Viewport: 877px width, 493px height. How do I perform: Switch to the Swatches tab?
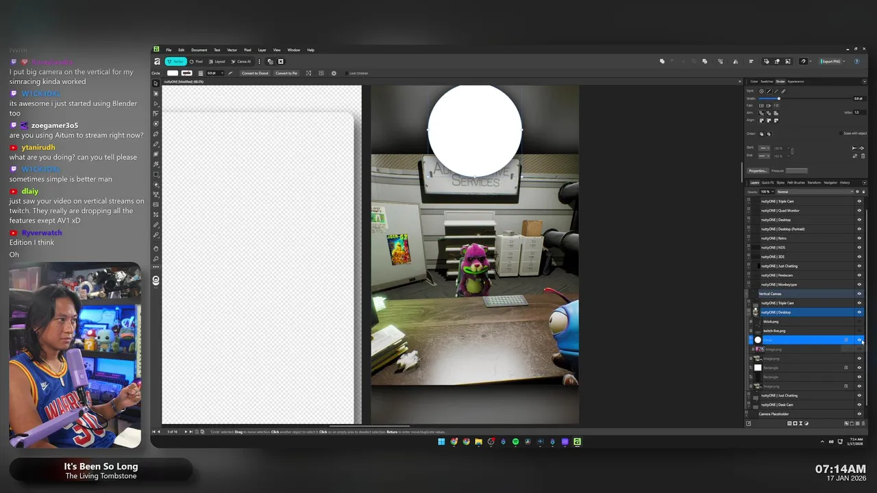[x=767, y=81]
